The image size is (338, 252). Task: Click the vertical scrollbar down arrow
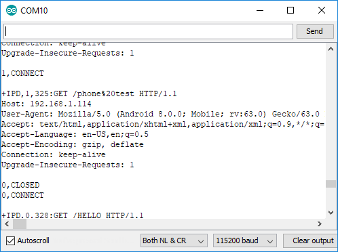[x=331, y=213]
